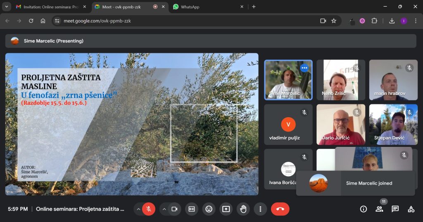Screen dimensions: 423x222
Task: Open the three-dot more options menu
Action: pyautogui.click(x=260, y=209)
